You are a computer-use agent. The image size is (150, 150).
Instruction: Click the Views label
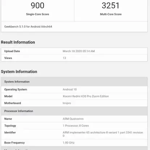[x=8, y=58]
